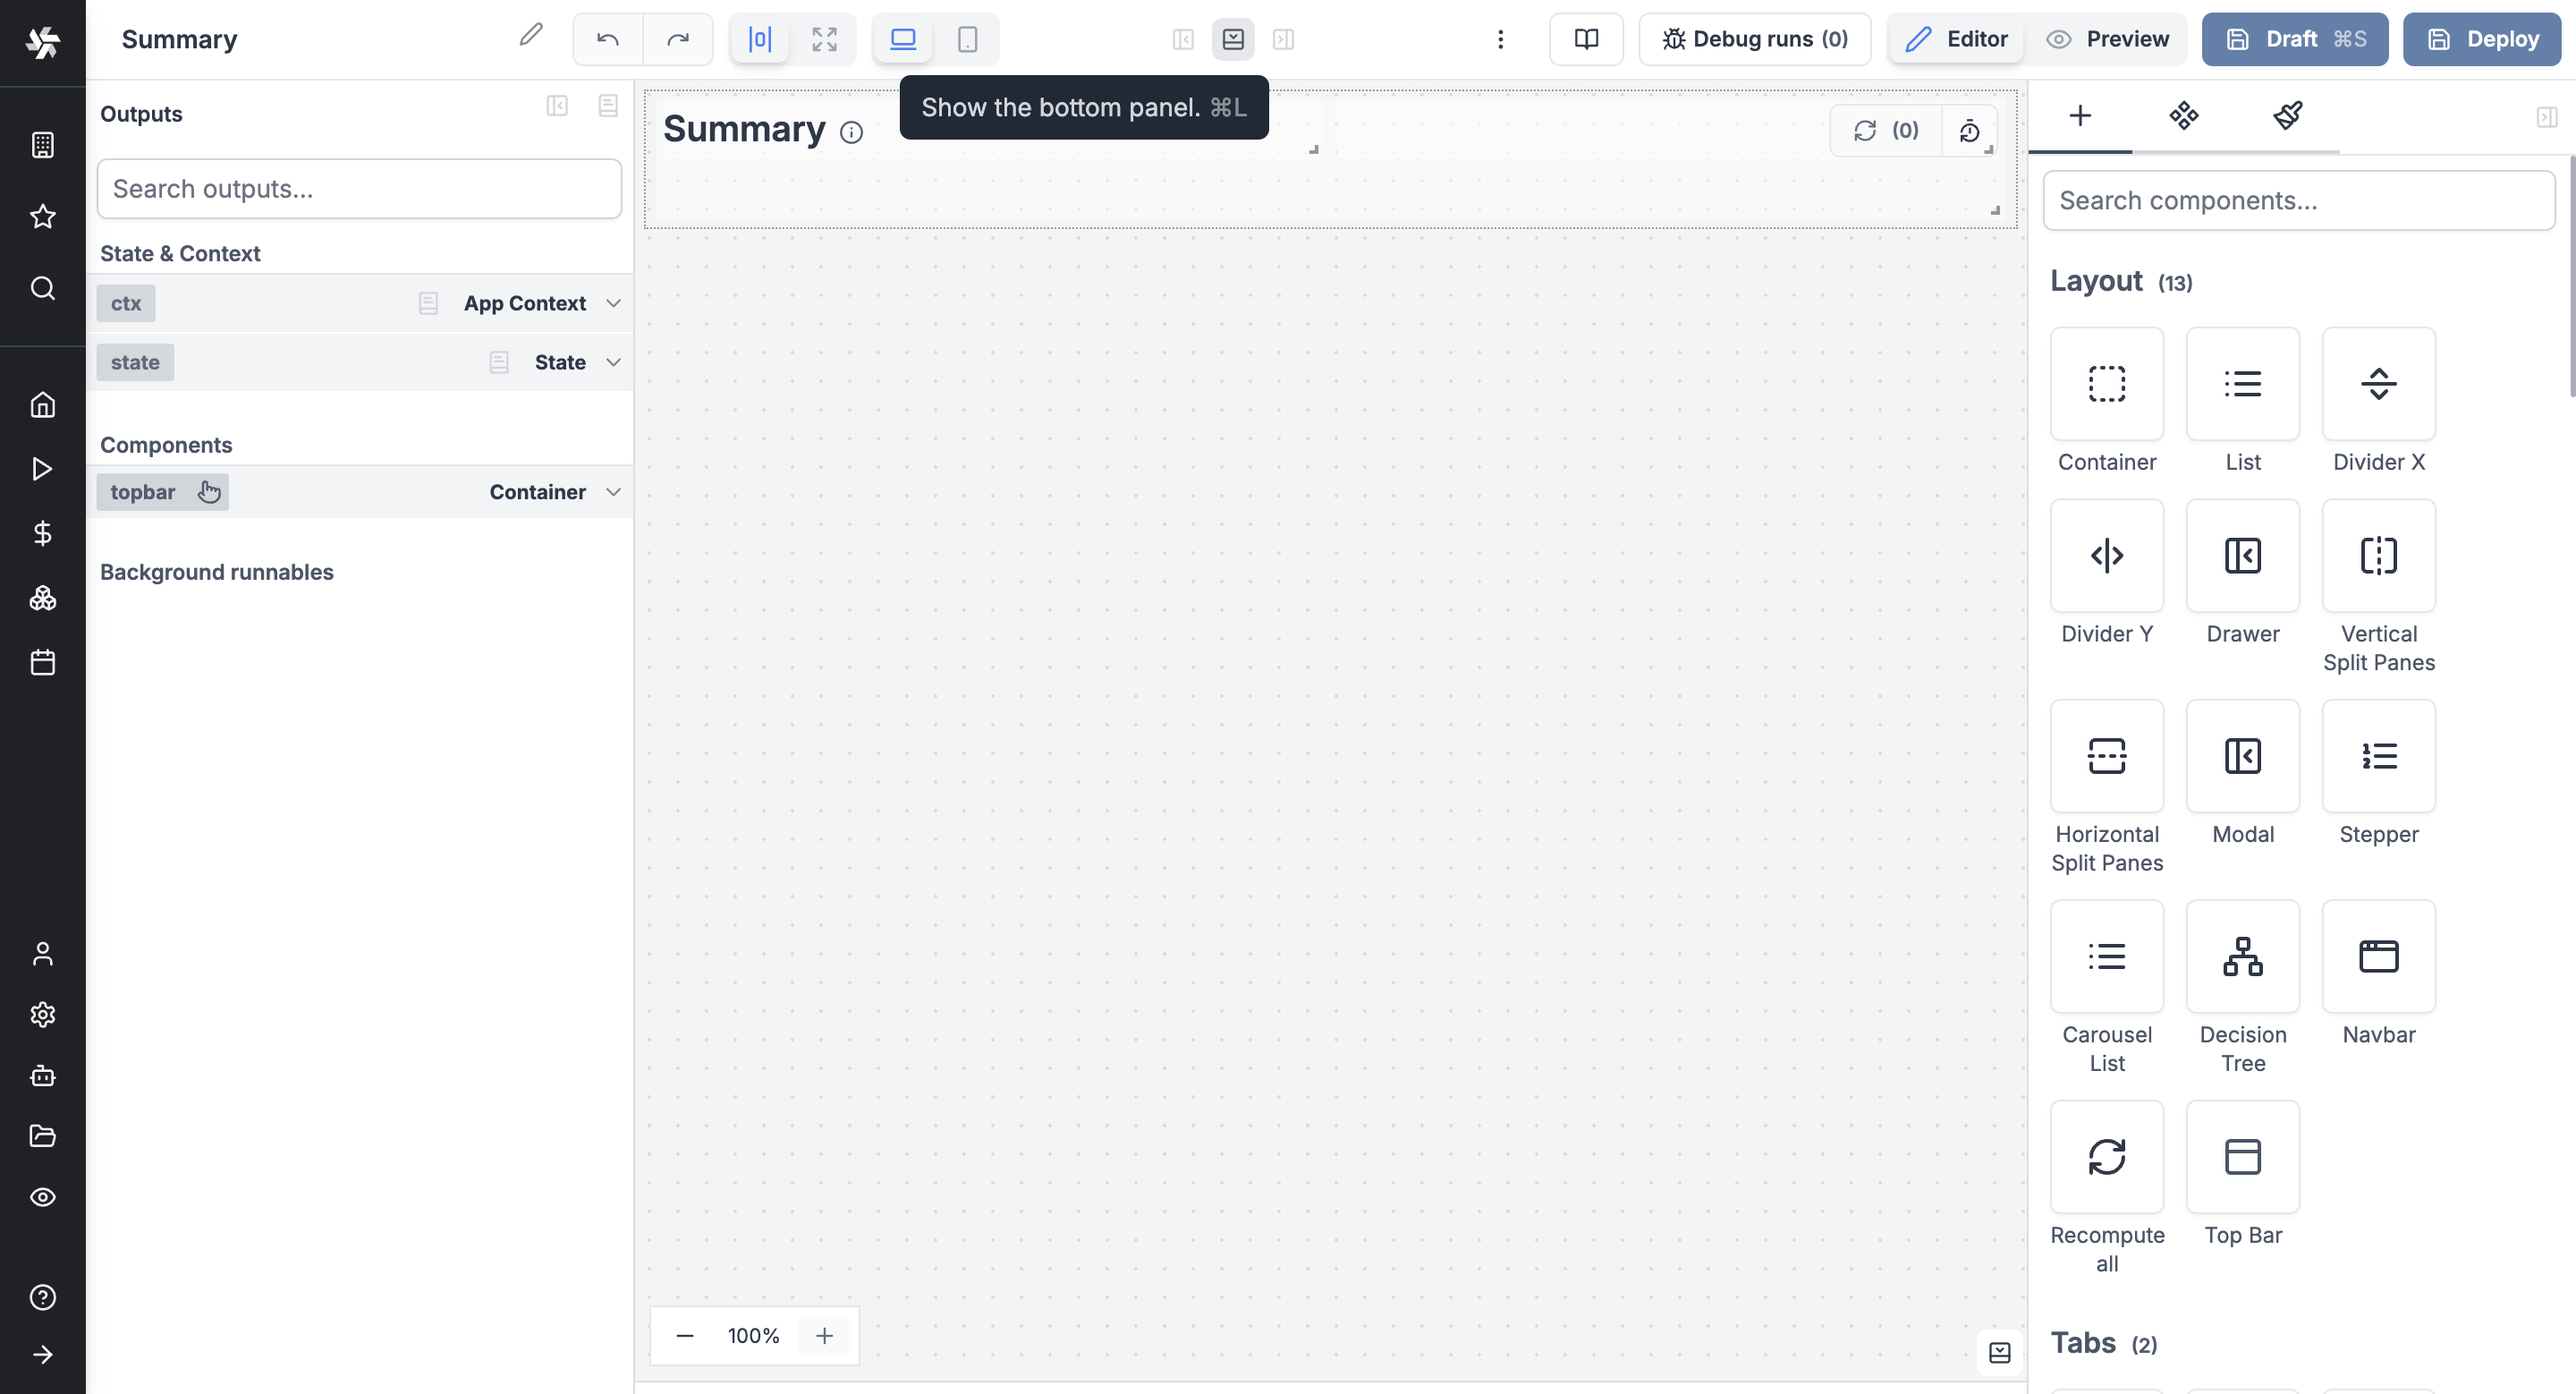
Task: Increase the canvas zoom with the plus
Action: (824, 1336)
